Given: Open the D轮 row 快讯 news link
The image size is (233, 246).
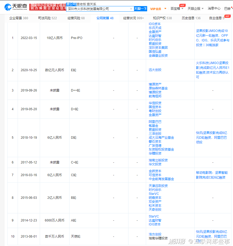Looking at the screenshot, I should click(x=211, y=138).
